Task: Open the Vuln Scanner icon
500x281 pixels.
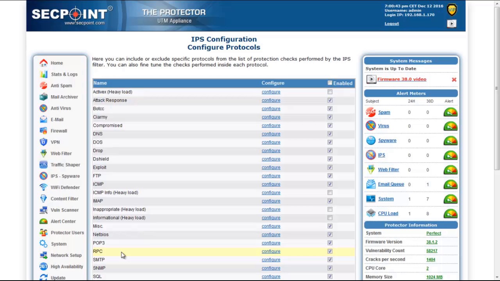Action: 43,210
